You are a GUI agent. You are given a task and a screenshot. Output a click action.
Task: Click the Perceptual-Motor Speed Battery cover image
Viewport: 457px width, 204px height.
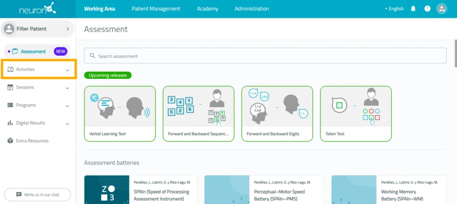click(227, 190)
